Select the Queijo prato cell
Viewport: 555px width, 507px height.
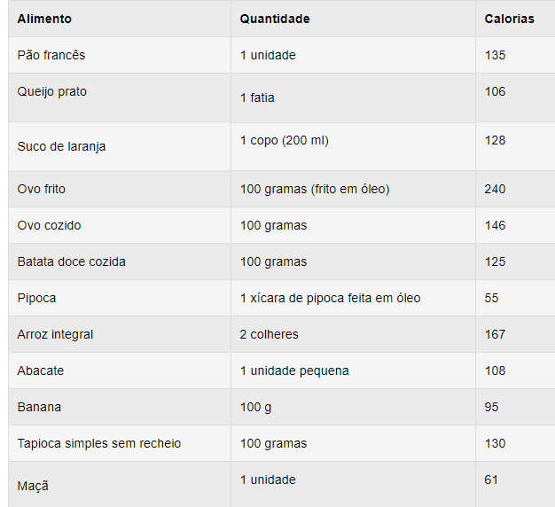tap(52, 91)
